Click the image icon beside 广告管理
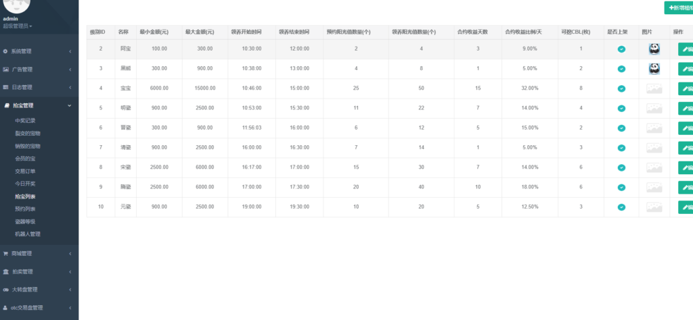This screenshot has width=693, height=320. (x=5, y=70)
